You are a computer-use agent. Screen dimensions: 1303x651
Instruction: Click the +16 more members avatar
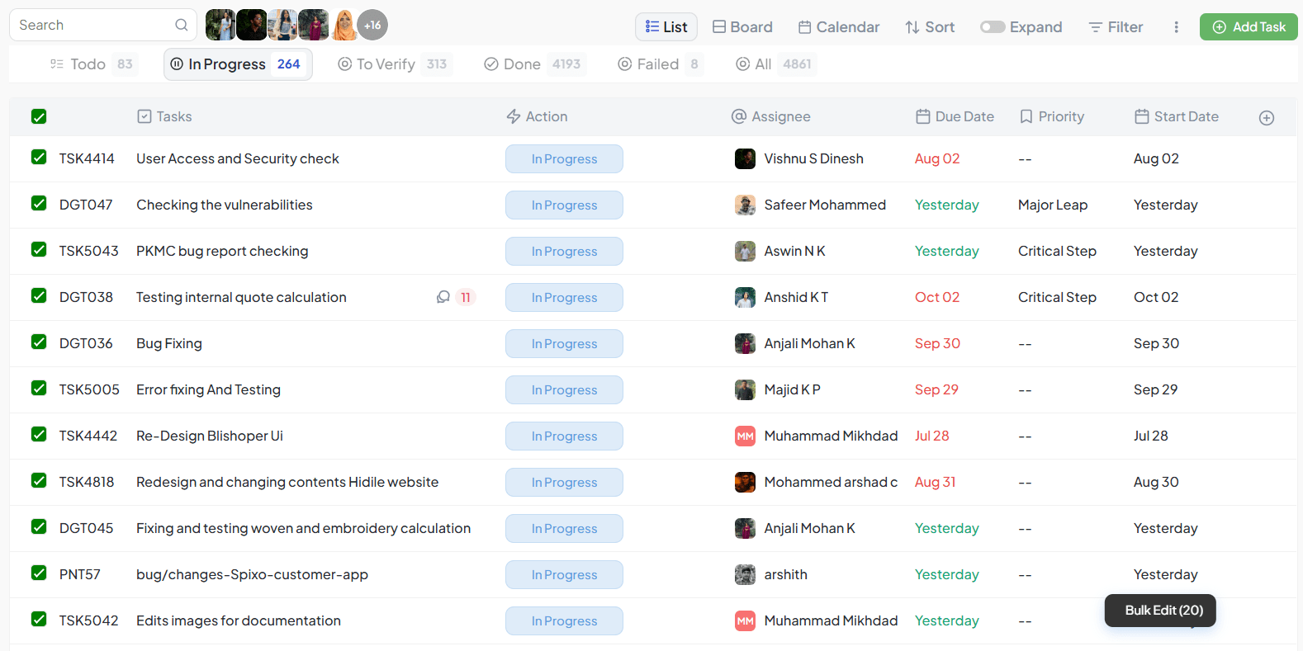[x=372, y=26]
